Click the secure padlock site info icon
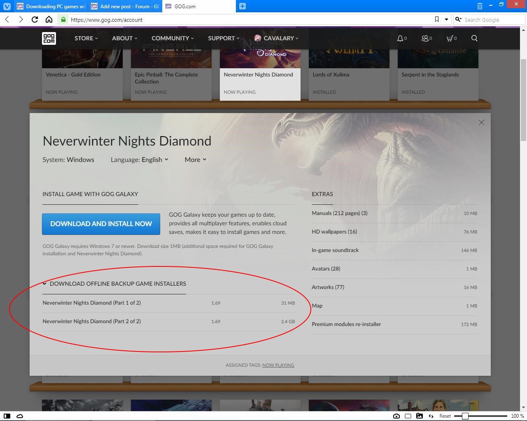The height and width of the screenshot is (421, 527). click(x=63, y=19)
